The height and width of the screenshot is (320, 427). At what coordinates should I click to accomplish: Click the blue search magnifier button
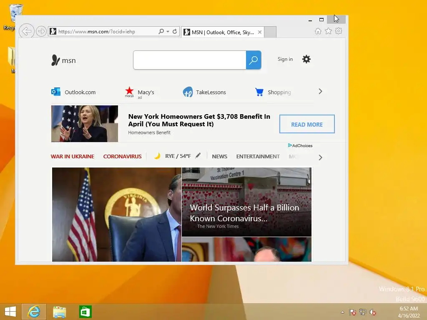coord(254,60)
